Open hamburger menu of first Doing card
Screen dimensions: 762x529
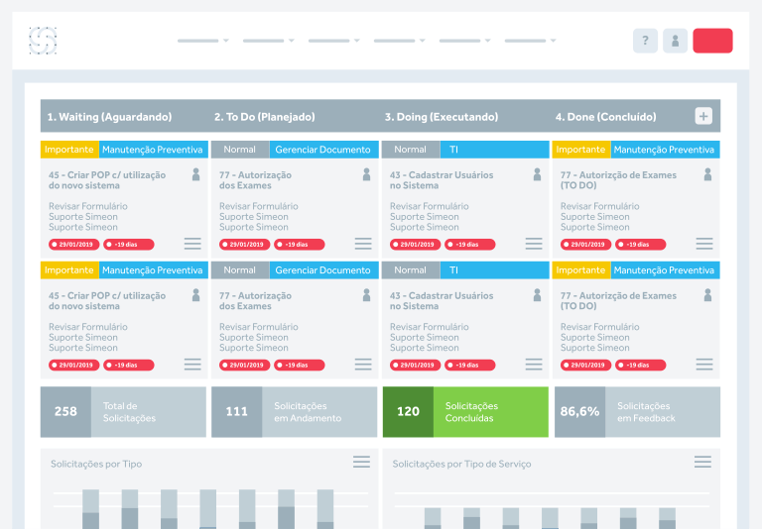point(534,244)
